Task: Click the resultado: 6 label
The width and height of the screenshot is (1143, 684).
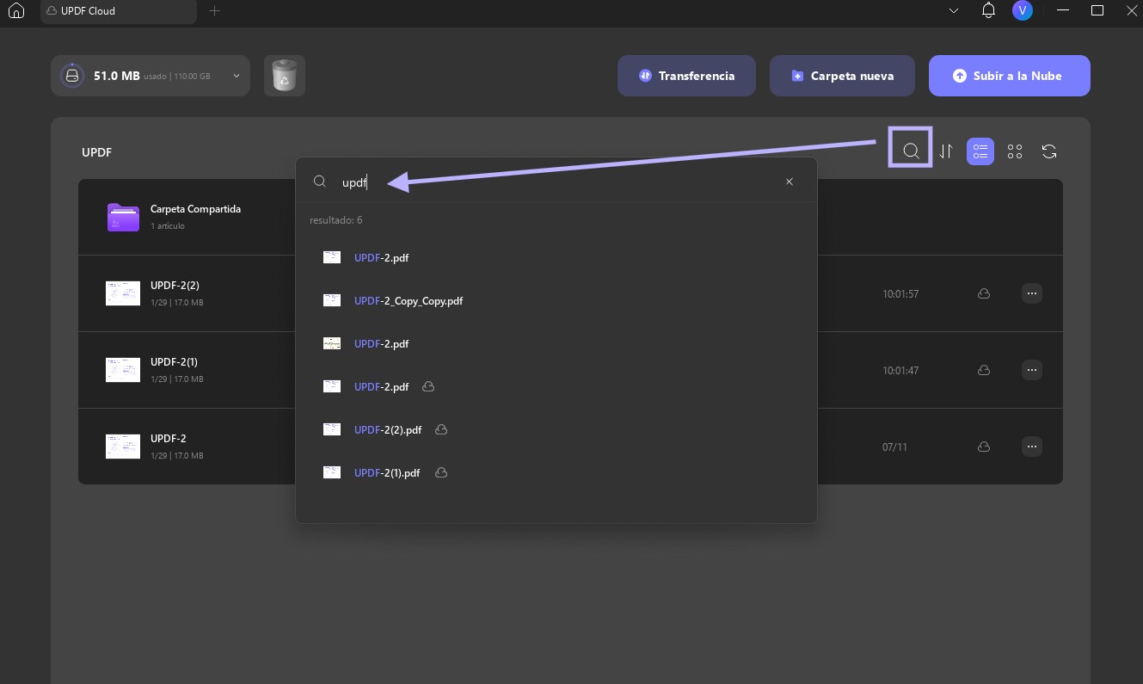Action: [x=335, y=220]
